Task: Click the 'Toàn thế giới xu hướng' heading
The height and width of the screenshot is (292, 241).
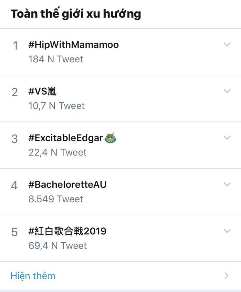Action: click(x=76, y=14)
